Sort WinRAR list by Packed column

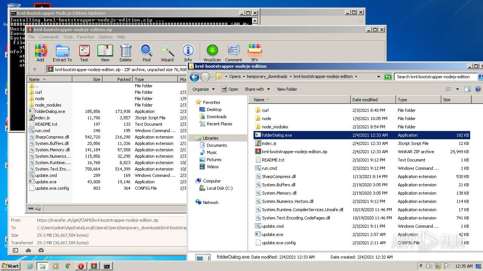point(117,79)
